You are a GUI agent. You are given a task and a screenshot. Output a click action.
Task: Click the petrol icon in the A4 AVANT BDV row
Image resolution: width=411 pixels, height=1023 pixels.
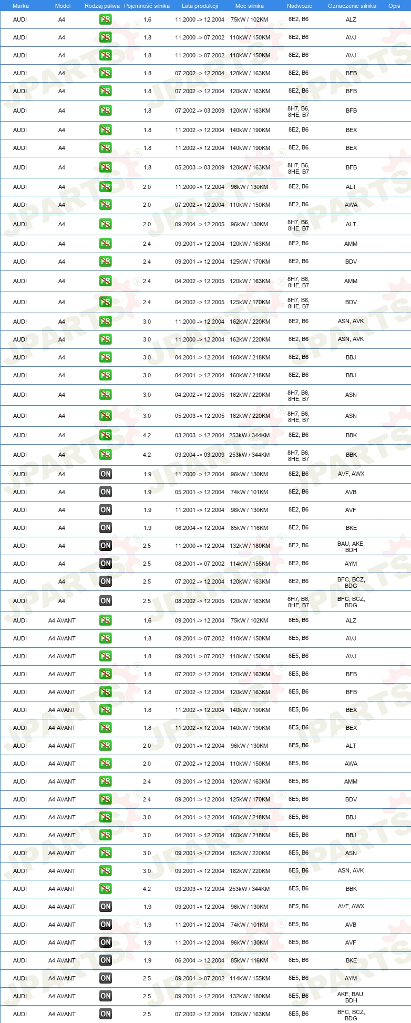click(106, 799)
